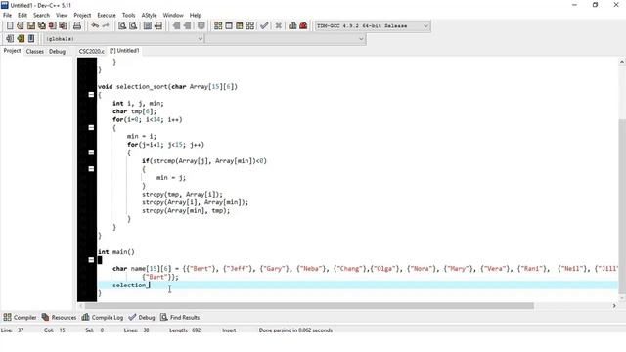The width and height of the screenshot is (626, 352).
Task: Click the Save All toolbar icon
Action: [41, 26]
